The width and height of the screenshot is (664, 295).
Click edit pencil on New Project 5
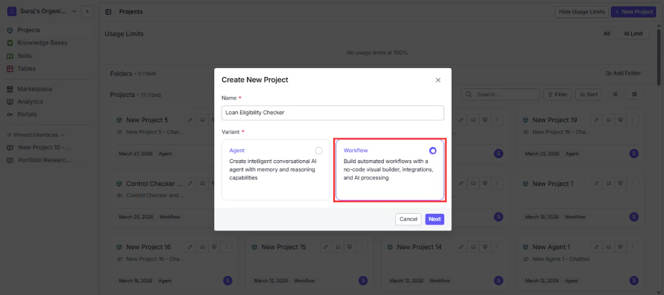click(x=190, y=120)
